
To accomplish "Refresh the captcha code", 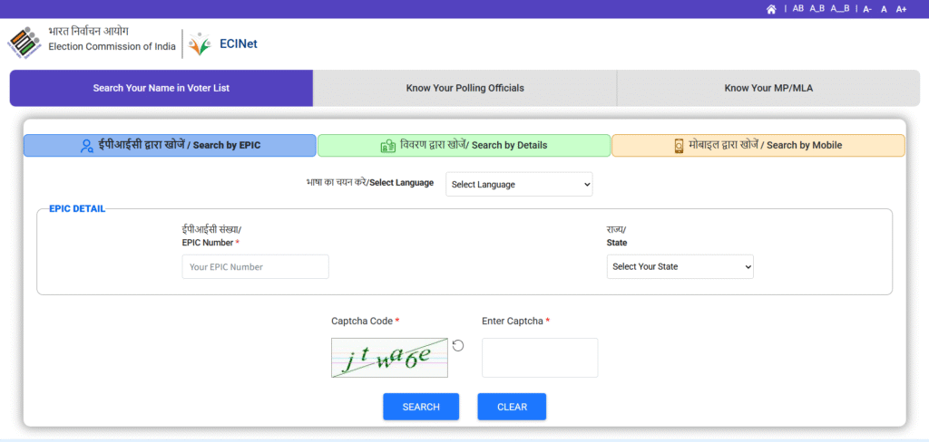I will click(x=458, y=345).
